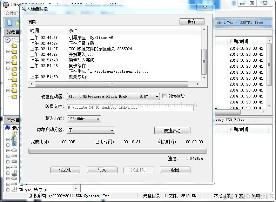Click the message log's horizontal scrollbar thumb
276x202 pixels.
[x=111, y=84]
